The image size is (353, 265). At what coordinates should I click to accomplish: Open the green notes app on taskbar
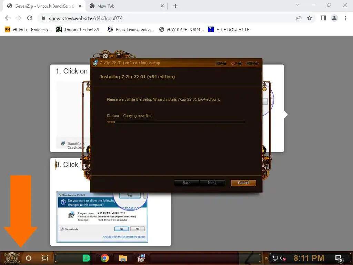tap(86, 258)
